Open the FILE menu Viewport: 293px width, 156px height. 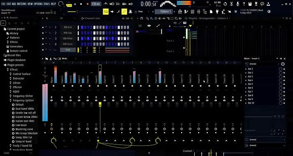click(x=3, y=4)
